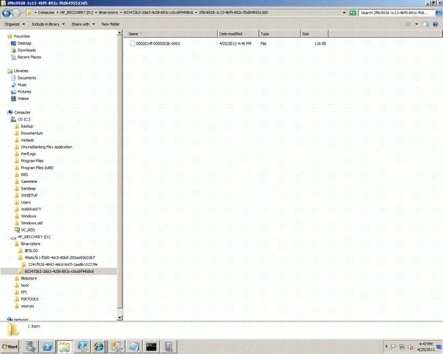Click the Action Center flag tray icon

393,347
